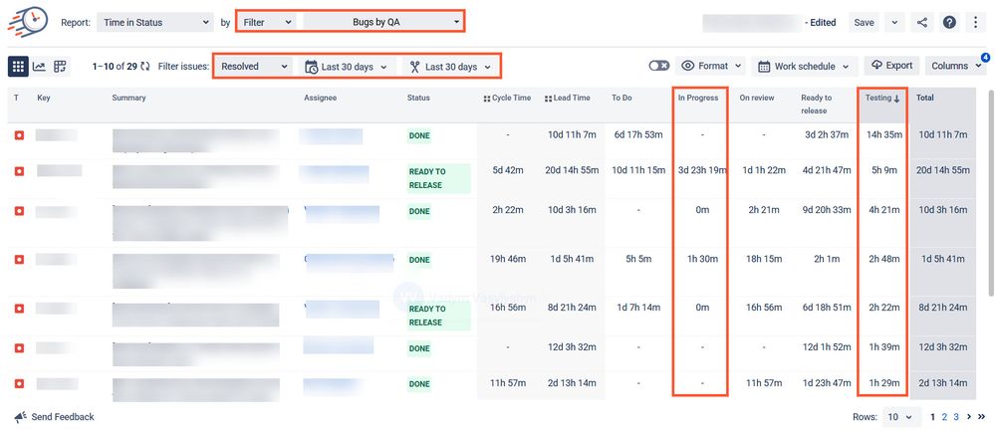The width and height of the screenshot is (995, 434).
Task: Sort by Testing column header
Action: coord(882,98)
